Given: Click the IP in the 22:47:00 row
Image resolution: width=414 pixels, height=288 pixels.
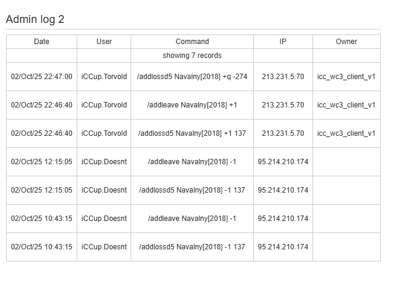Looking at the screenshot, I should click(x=283, y=77).
